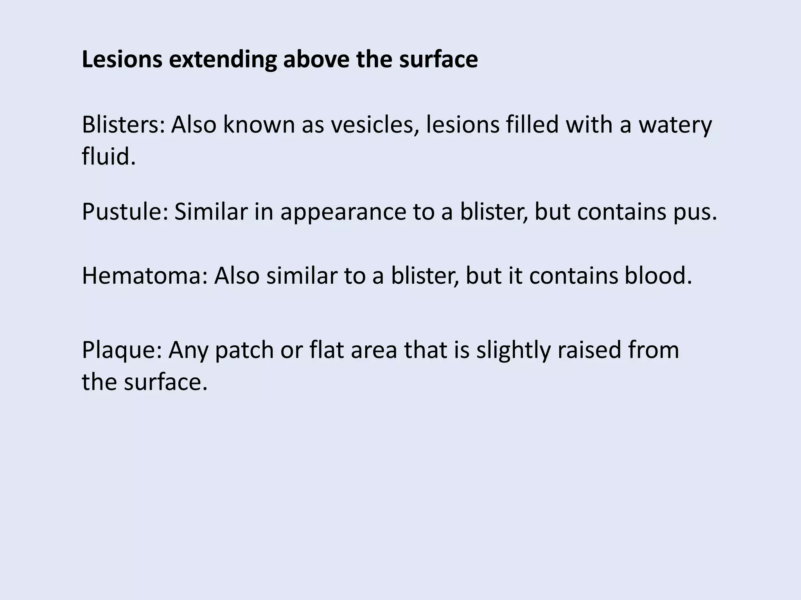Click the term 'Pustule:' on the slide

tap(125, 211)
